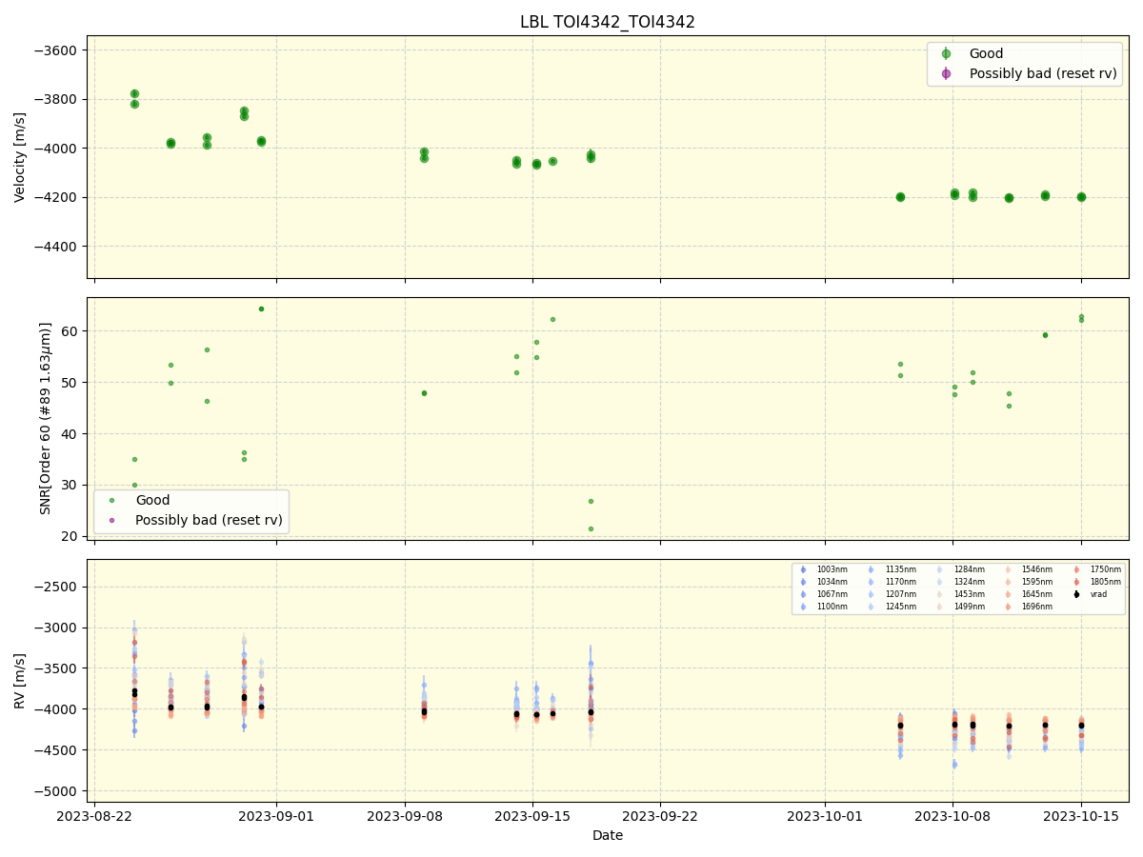Click the 1645nm legend marker
The width and height of the screenshot is (1143, 857).
point(1009,594)
